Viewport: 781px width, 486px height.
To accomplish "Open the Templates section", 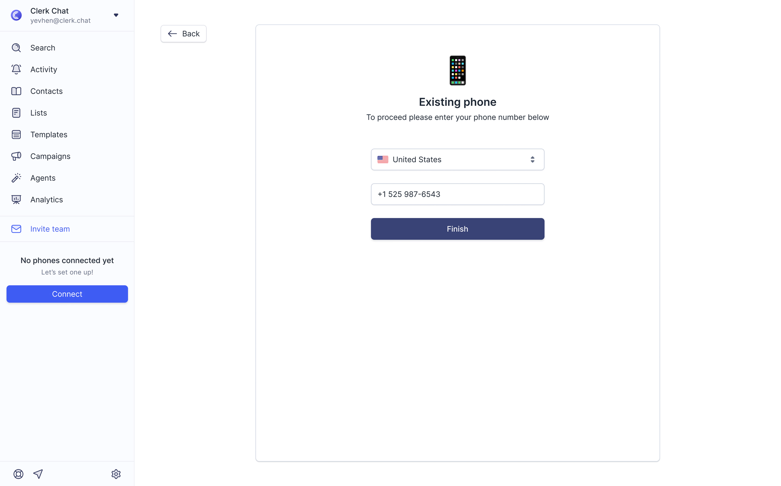I will coord(49,134).
